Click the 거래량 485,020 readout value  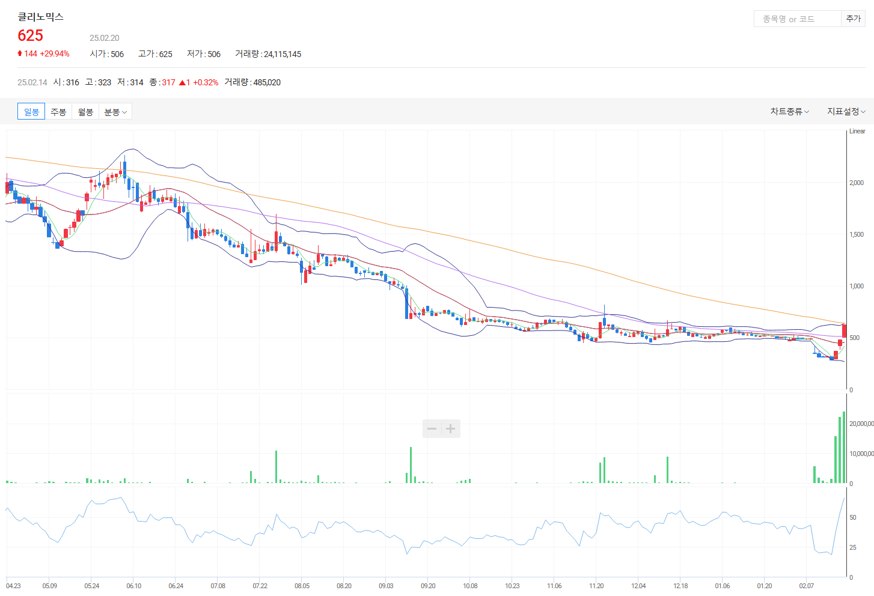(x=267, y=82)
